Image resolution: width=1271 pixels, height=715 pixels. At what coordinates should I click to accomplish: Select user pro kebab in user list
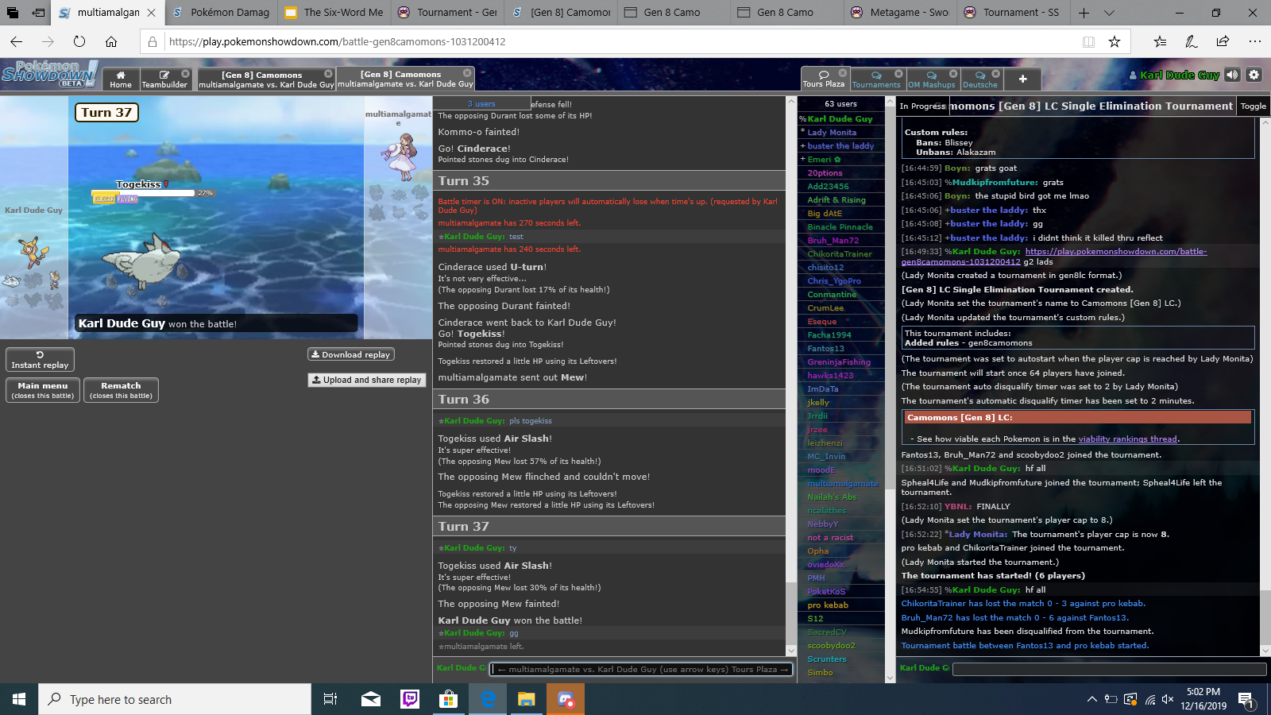pyautogui.click(x=828, y=605)
